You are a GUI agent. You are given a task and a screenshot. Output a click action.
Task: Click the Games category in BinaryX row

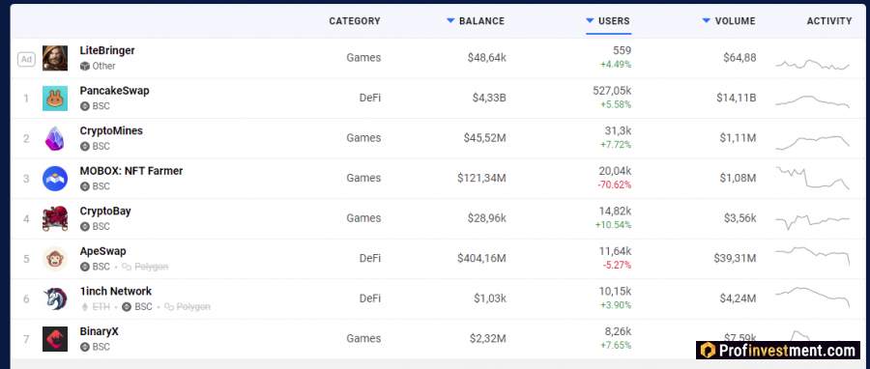coord(364,338)
